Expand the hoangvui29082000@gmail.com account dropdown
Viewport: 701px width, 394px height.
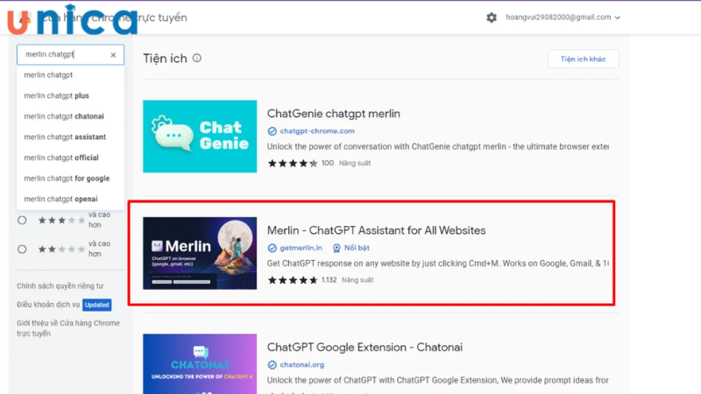point(563,18)
